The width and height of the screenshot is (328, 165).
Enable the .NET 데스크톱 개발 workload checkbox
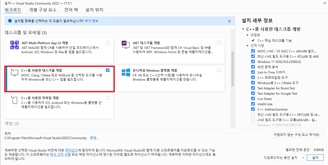[x=219, y=43]
